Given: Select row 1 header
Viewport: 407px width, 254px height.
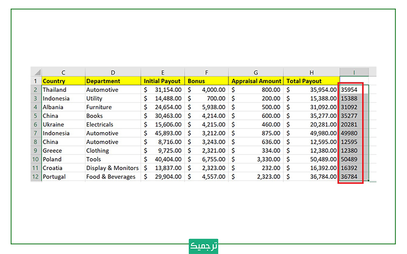Looking at the screenshot, I should coord(36,81).
